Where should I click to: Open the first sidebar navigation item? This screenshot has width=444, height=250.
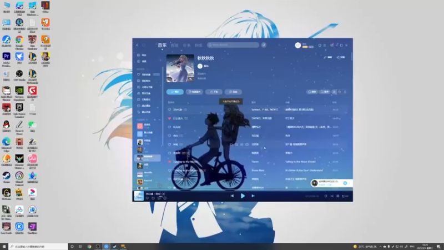click(x=142, y=55)
